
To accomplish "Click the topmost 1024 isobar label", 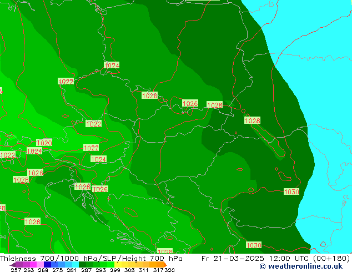I will tap(112, 66).
